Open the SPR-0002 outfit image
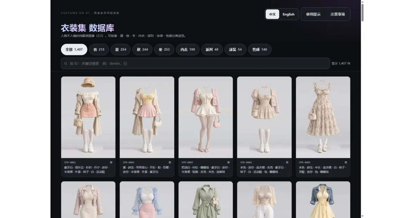This screenshot has height=218, width=415. point(147,117)
